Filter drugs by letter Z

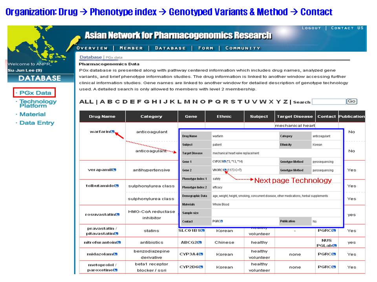click(x=285, y=102)
